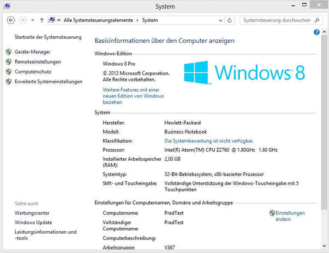Screen dimensions: 329x253
Task: Click the vertical scrollbar thumb
Action: coord(324,122)
